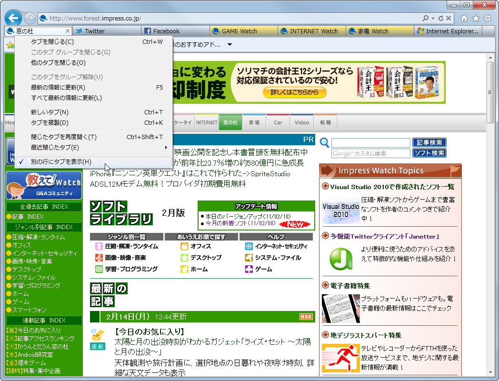Image resolution: width=499 pixels, height=381 pixels.
Task: Click the 記事検索 search button
Action: (429, 142)
